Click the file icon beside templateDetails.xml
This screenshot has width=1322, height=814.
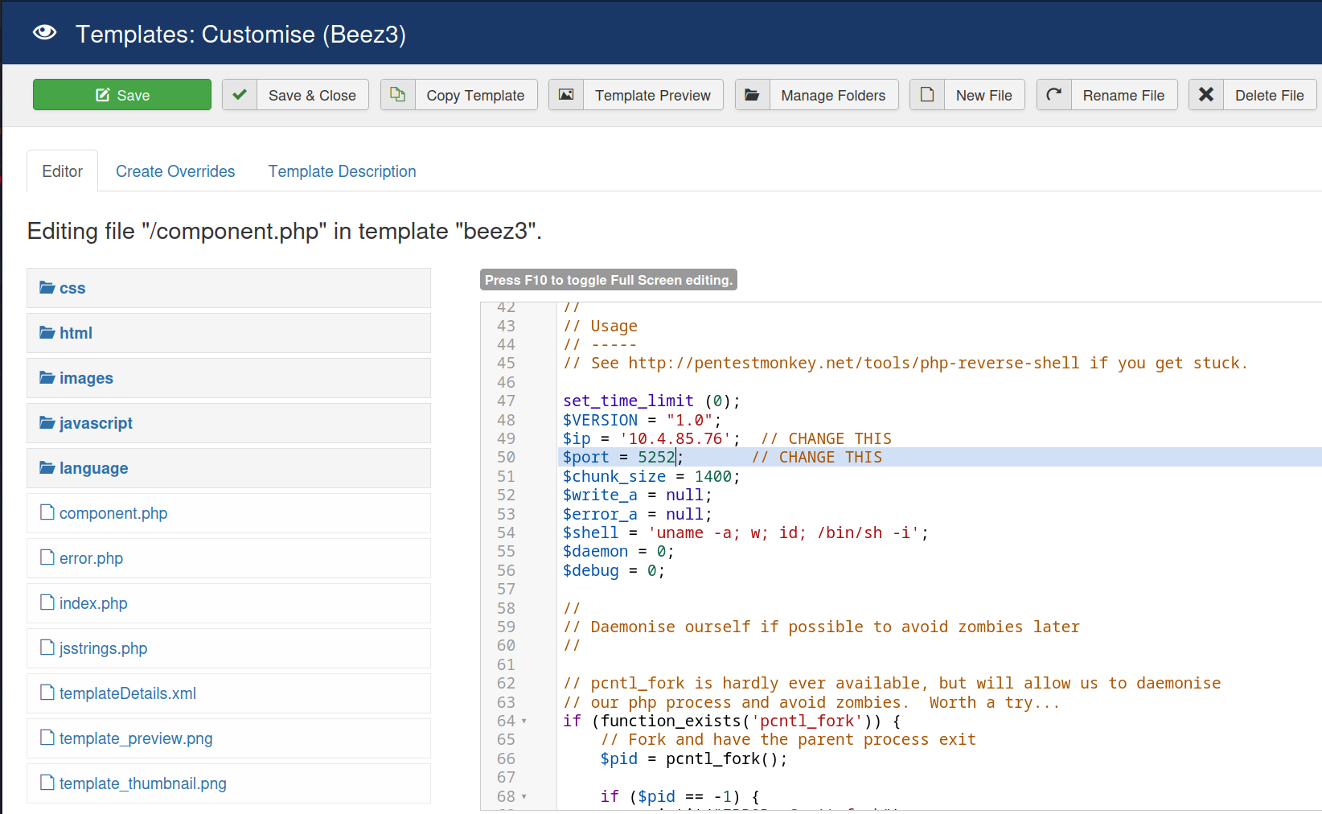(x=47, y=693)
